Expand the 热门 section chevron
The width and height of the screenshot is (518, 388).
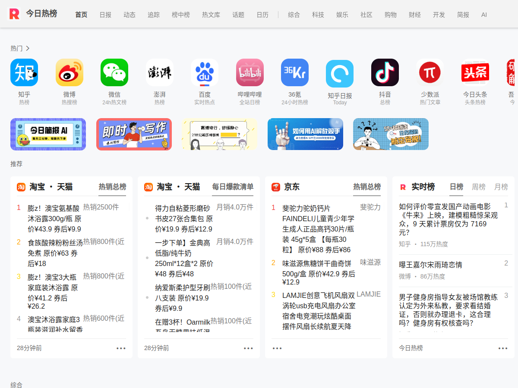28,48
